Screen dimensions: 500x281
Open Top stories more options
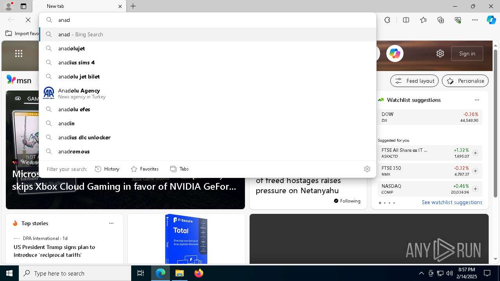111,223
